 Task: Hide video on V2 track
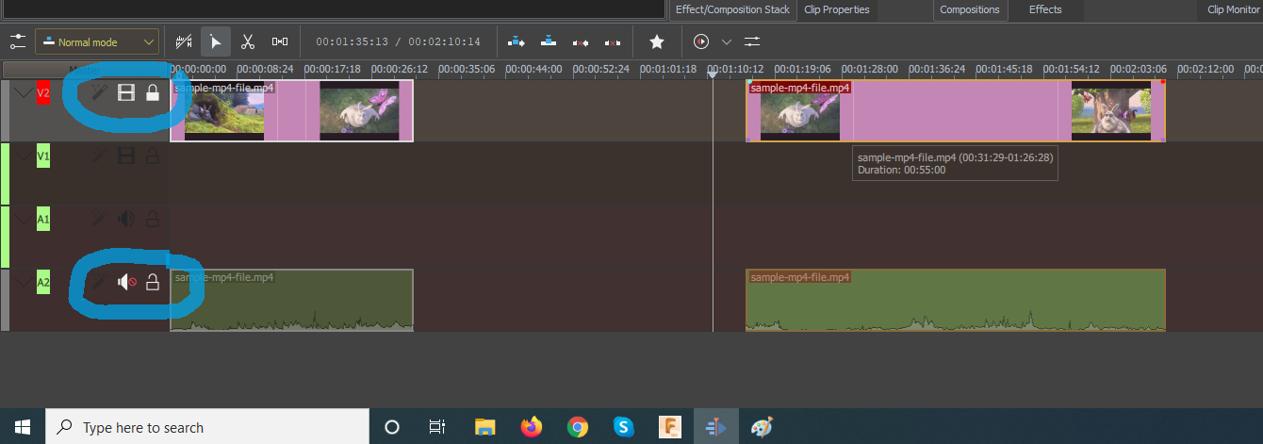[125, 92]
